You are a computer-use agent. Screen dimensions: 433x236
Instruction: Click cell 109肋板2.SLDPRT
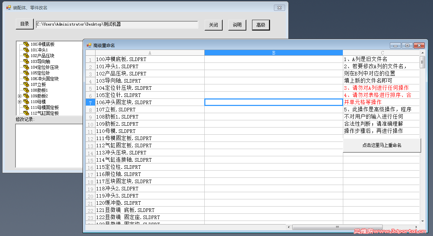point(150,124)
